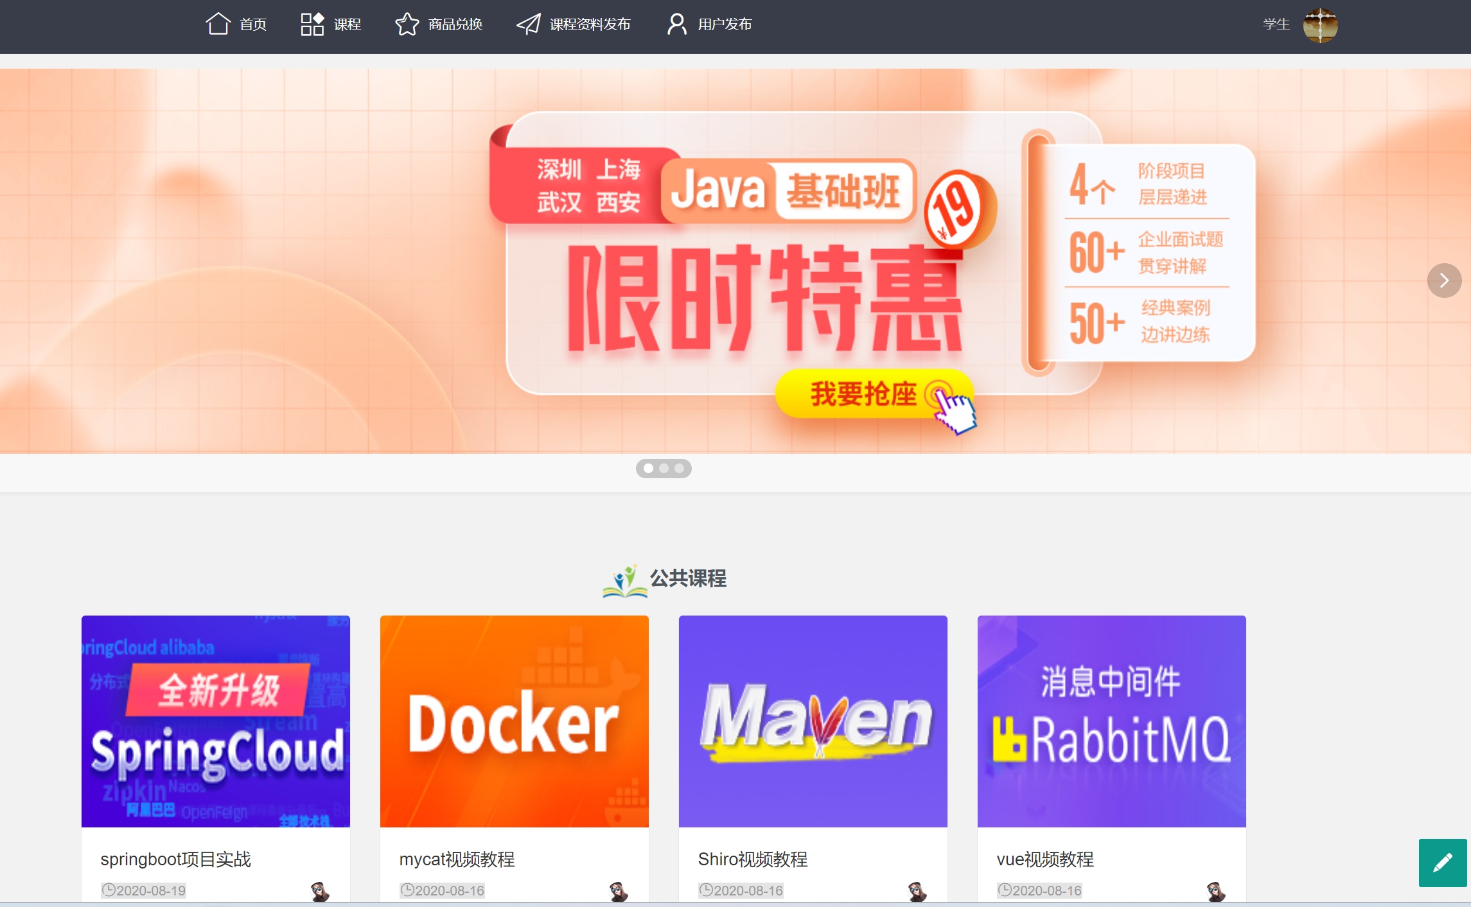Viewport: 1471px width, 907px height.
Task: Open the 课程资料发布 menu item
Action: [x=589, y=24]
